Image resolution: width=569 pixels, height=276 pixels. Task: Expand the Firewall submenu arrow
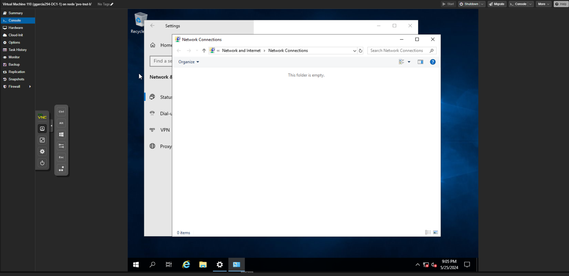[31, 87]
